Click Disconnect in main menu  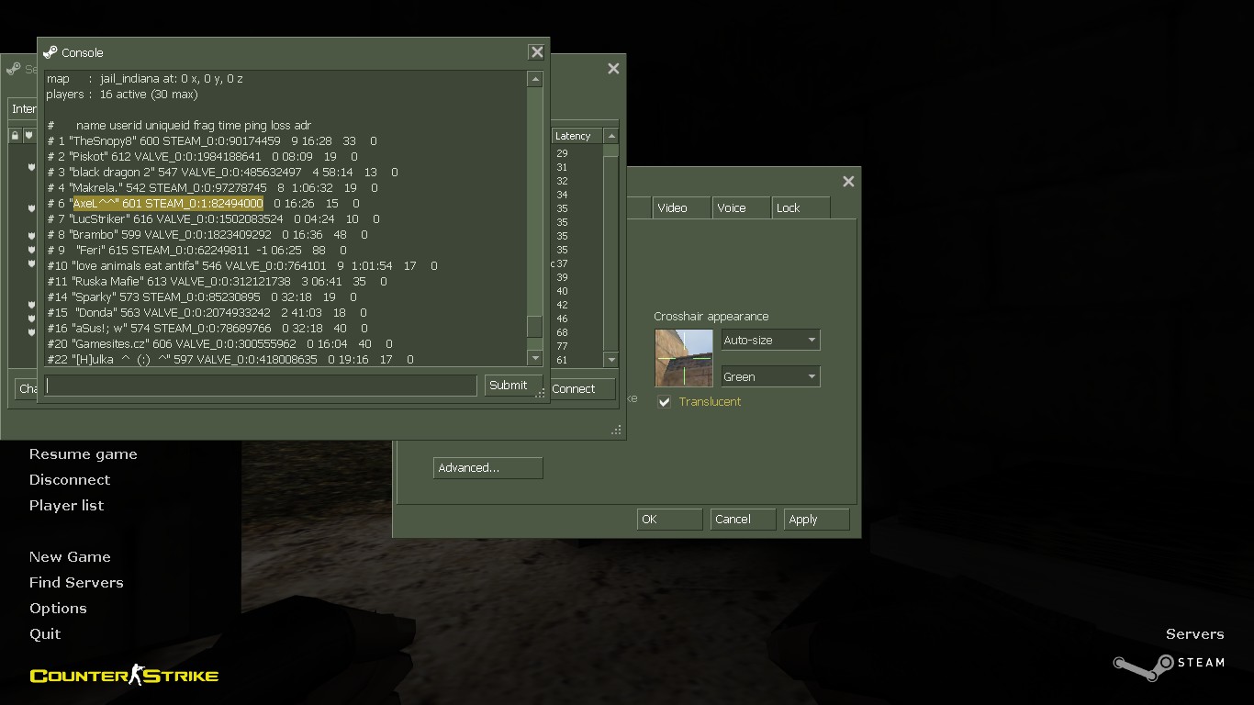(x=69, y=480)
